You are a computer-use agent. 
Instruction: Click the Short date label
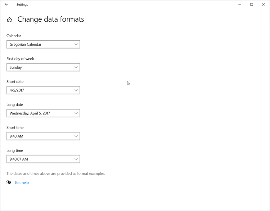coord(15,82)
